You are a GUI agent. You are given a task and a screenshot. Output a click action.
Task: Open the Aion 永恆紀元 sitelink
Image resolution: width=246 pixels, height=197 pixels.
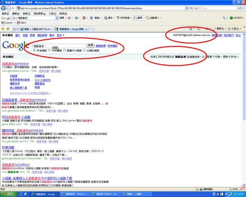[x=43, y=80]
